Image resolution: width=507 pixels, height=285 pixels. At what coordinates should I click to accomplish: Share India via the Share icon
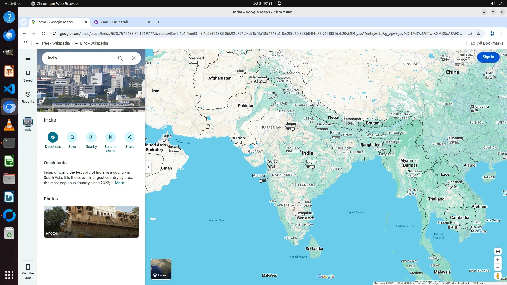point(130,137)
